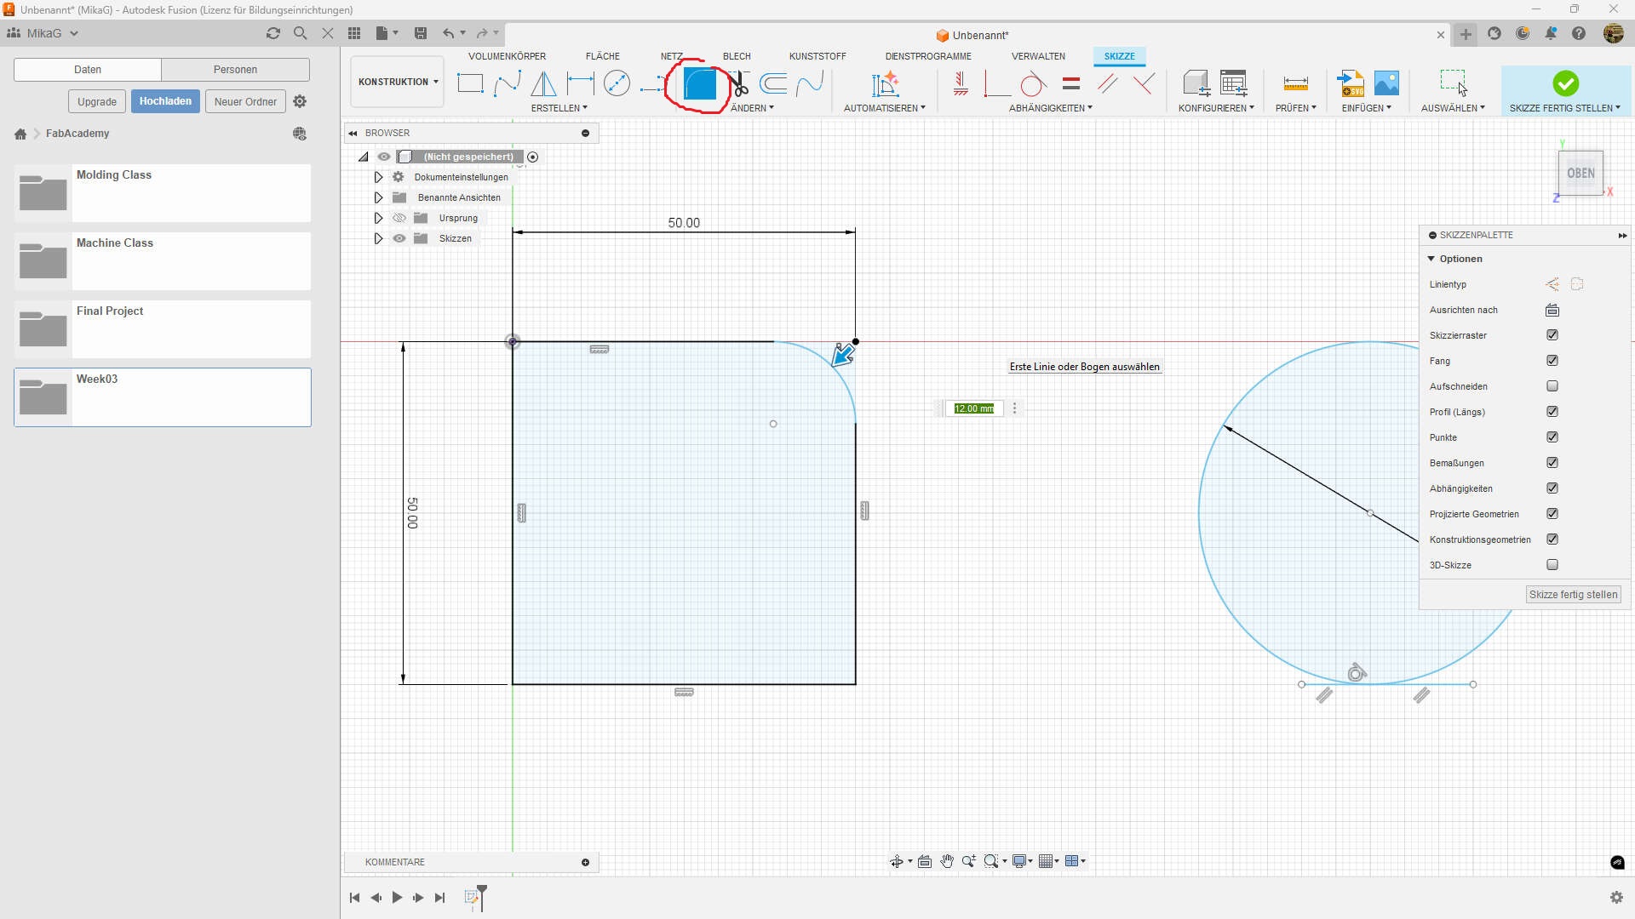Switch to the VOLUMENKÖRPER tab
Image resolution: width=1635 pixels, height=919 pixels.
point(508,56)
